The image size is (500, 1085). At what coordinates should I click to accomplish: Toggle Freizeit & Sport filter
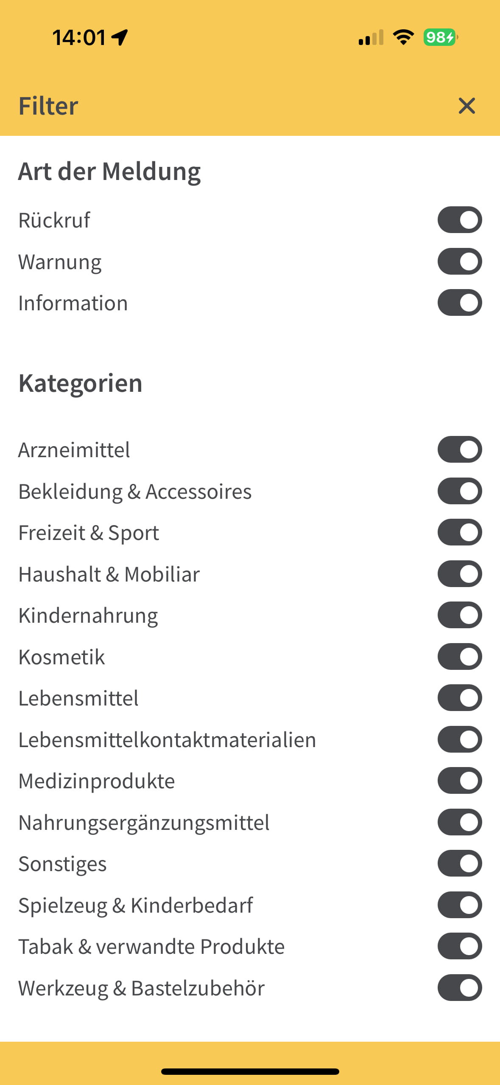460,532
